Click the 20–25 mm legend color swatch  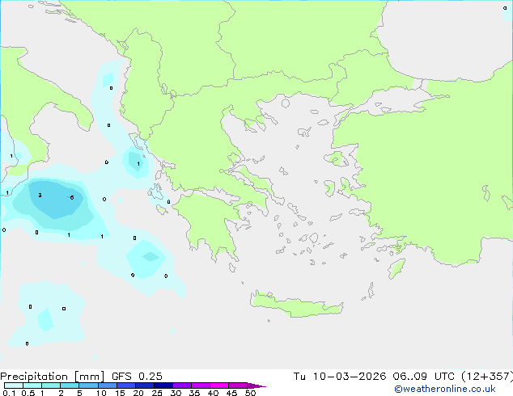click(145, 385)
